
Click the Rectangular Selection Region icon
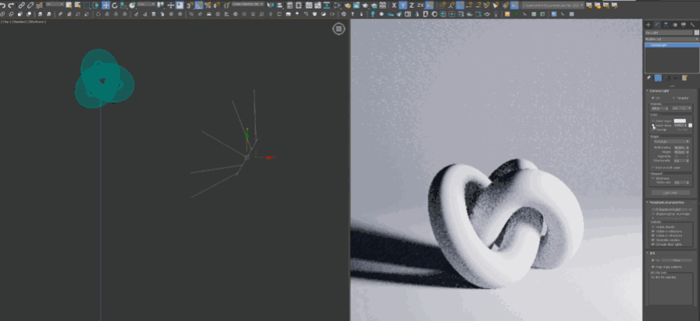87,5
